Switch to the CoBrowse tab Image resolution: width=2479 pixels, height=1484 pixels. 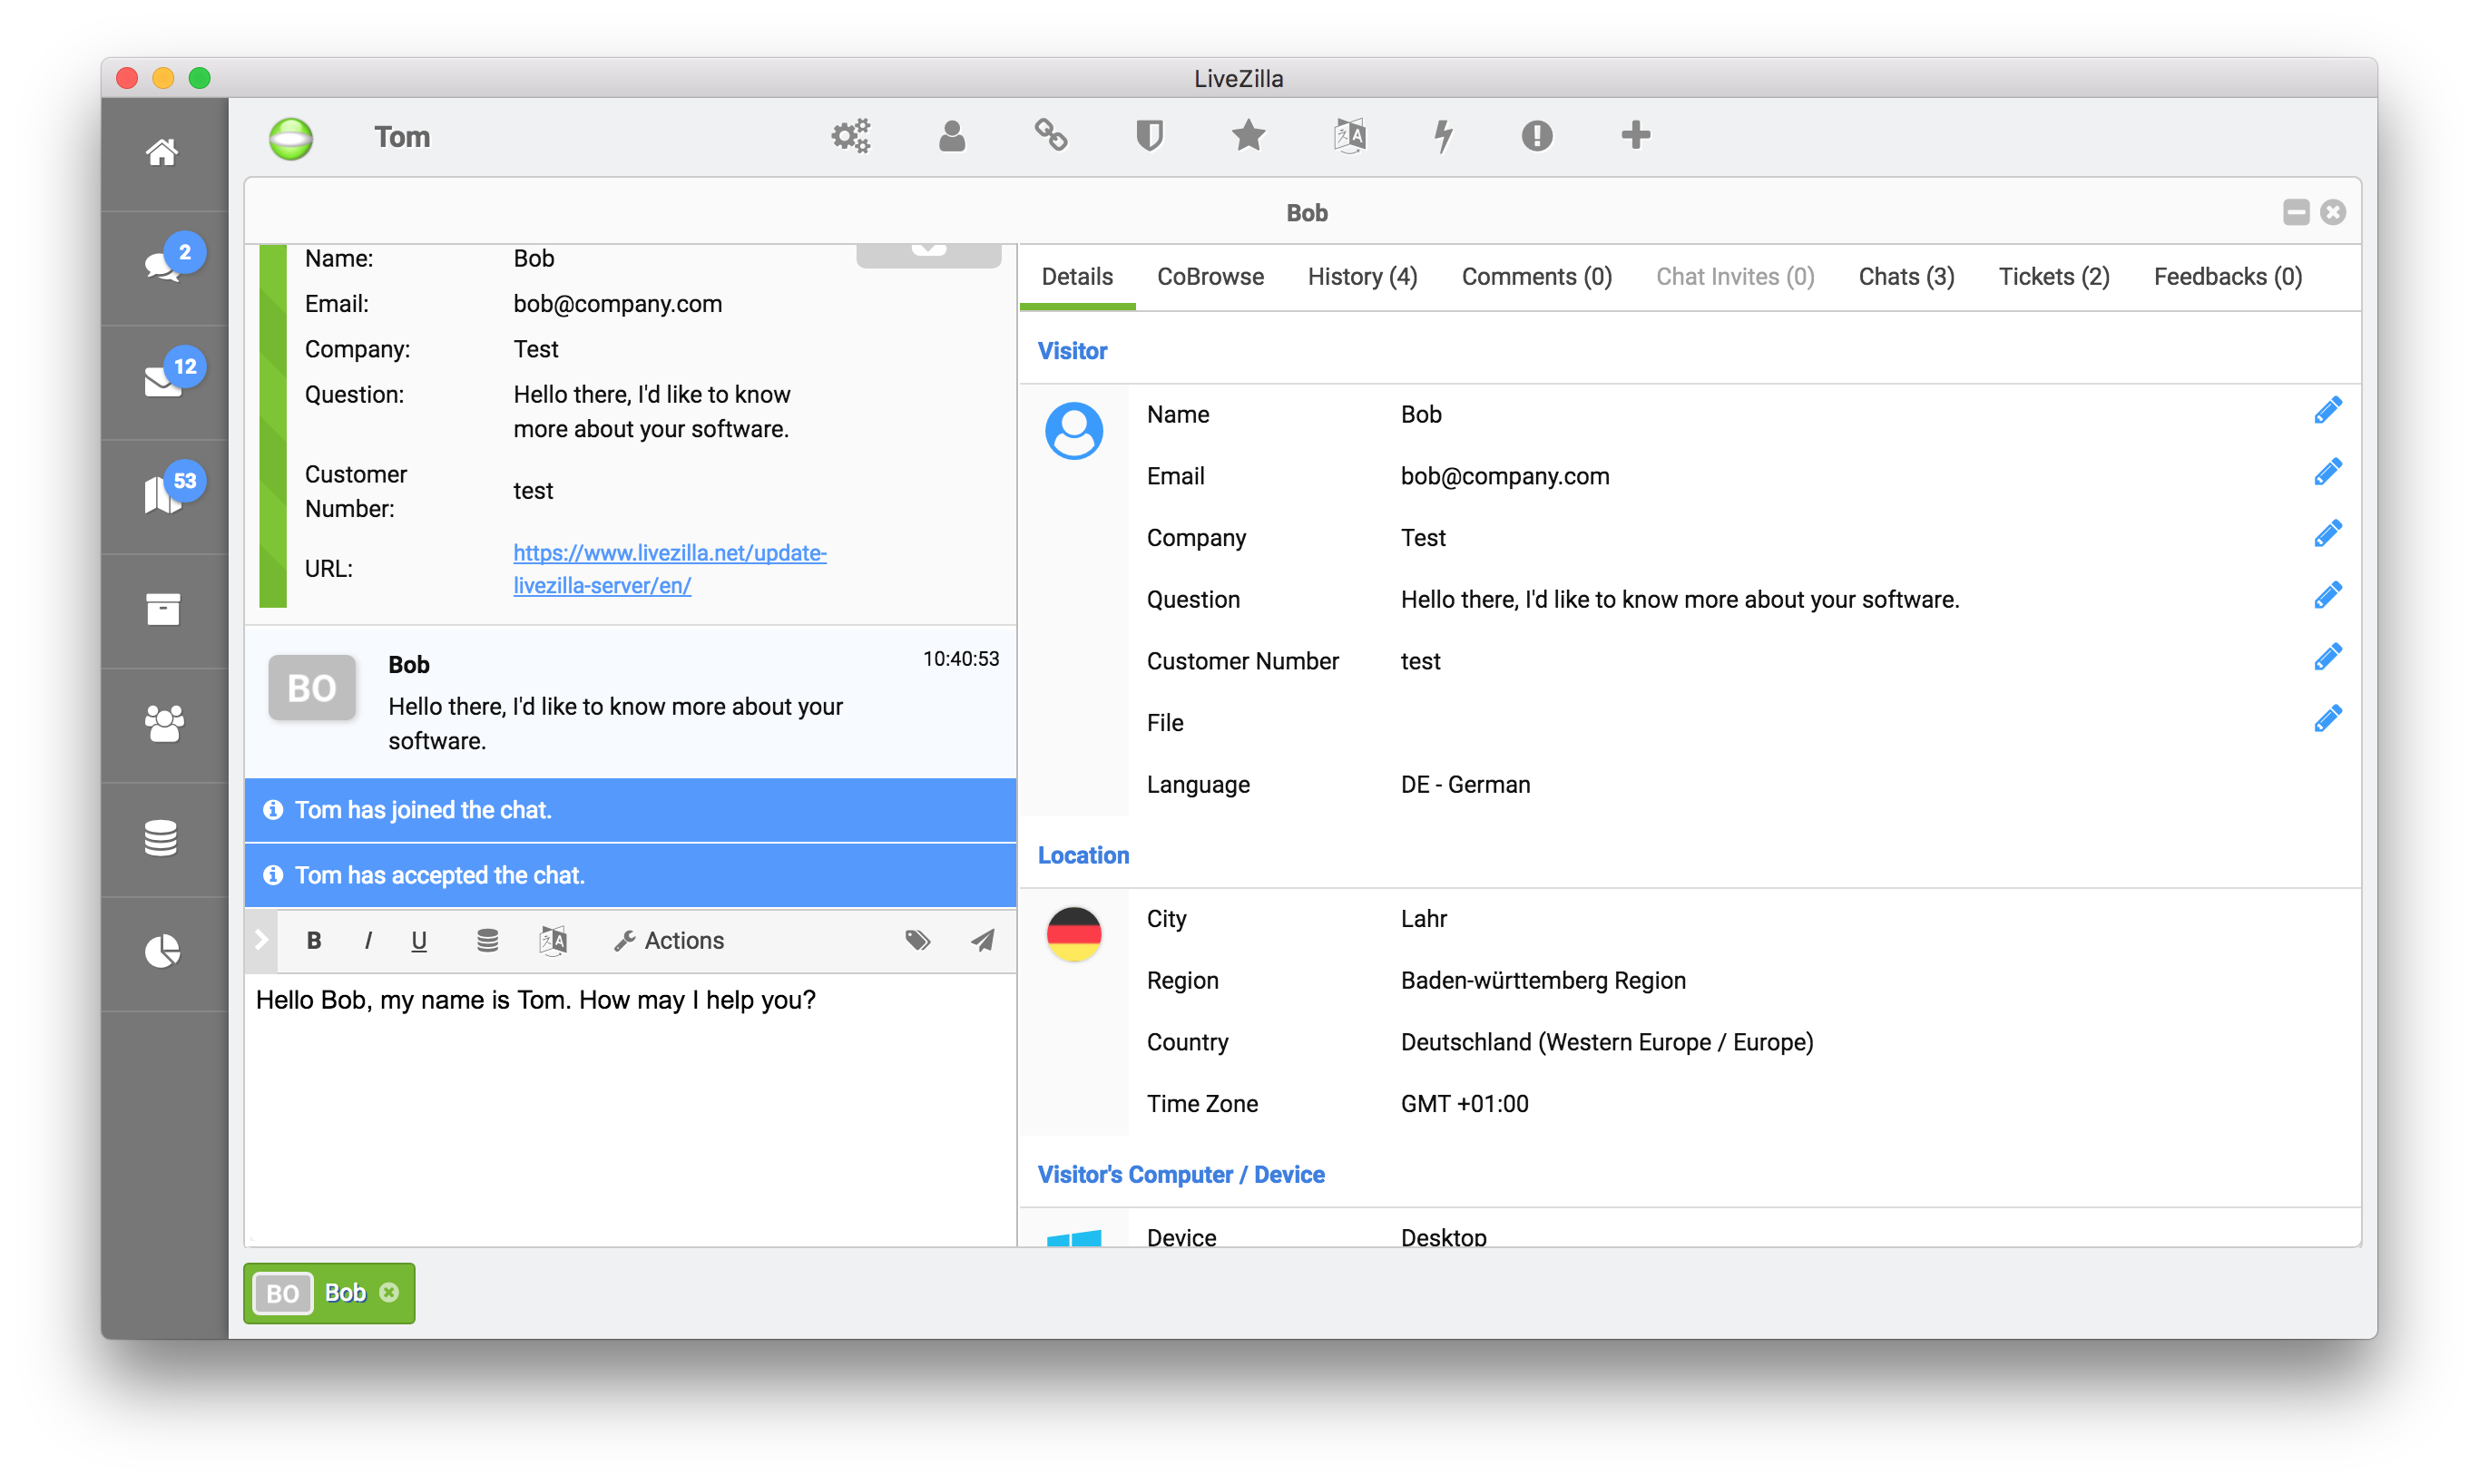pos(1210,277)
